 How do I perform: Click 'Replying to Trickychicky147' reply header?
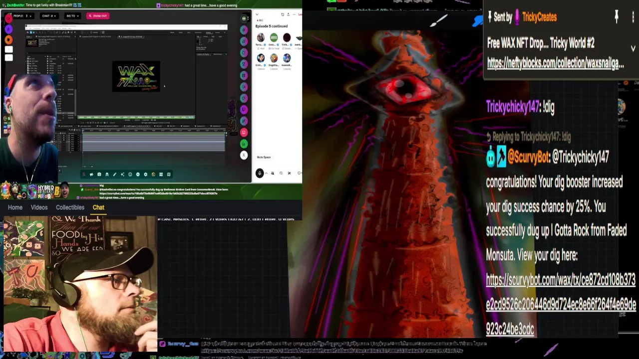tap(529, 137)
